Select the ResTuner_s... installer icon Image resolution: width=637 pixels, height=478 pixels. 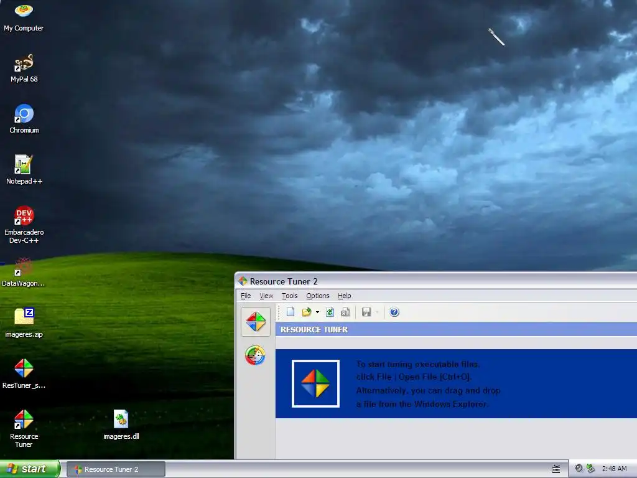[24, 374]
